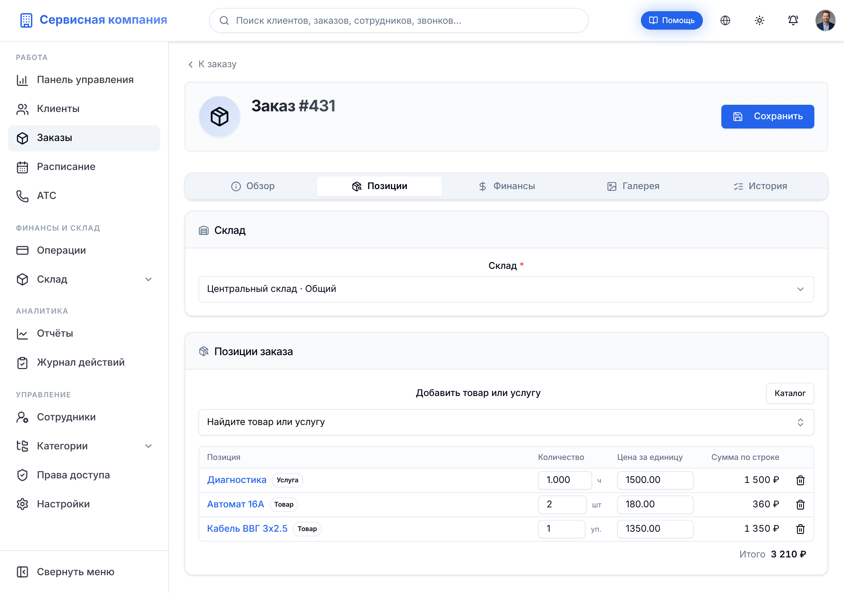Edit Кабель ВВГ price field 1350.00

[x=655, y=529]
